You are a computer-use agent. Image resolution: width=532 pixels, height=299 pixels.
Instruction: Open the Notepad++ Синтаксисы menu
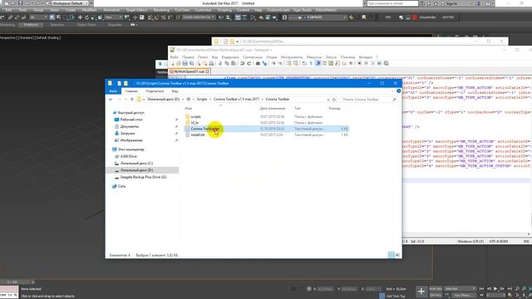click(x=253, y=57)
